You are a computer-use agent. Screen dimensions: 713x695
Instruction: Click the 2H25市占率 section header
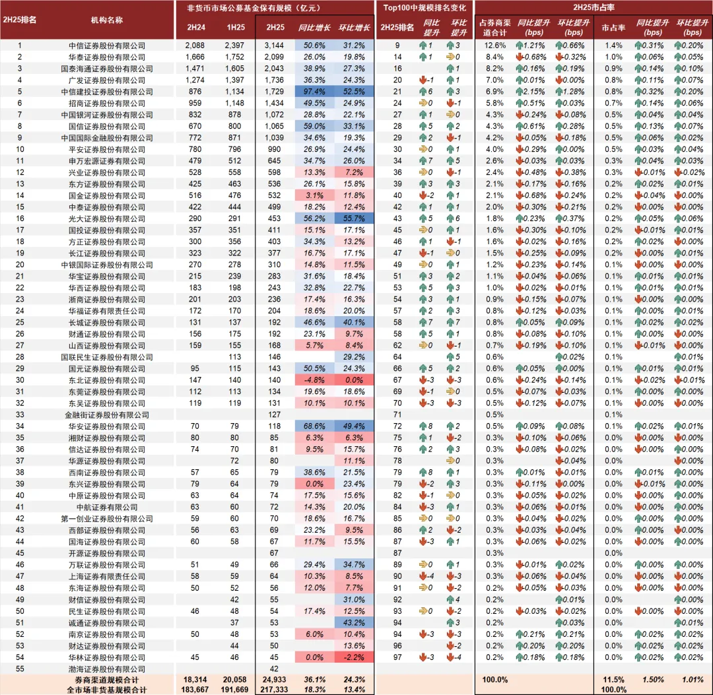594,8
